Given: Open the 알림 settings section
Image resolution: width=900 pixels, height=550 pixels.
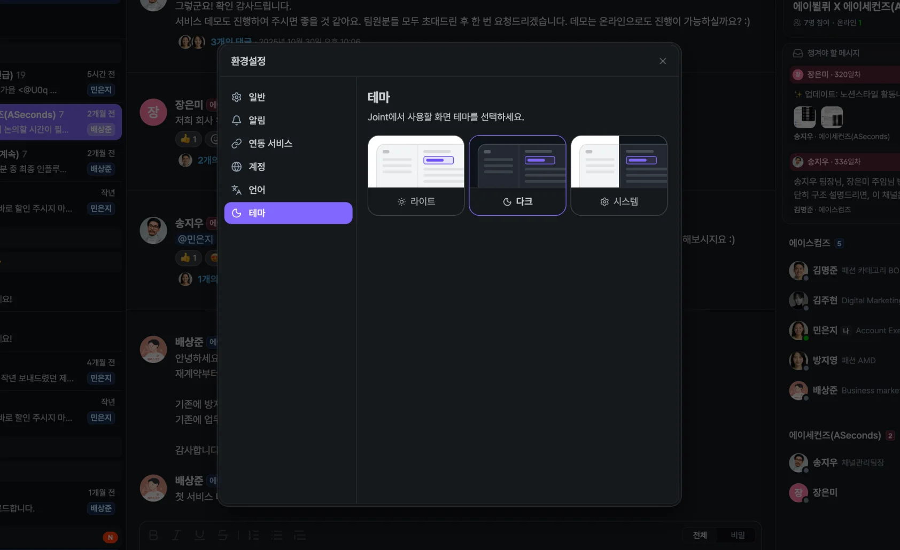Looking at the screenshot, I should pyautogui.click(x=288, y=120).
